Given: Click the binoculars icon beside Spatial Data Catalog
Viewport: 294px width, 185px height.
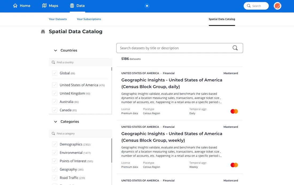Looking at the screenshot, I should click(x=43, y=31).
